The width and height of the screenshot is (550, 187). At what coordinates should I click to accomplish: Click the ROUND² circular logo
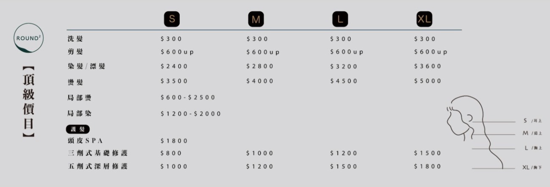(x=28, y=38)
